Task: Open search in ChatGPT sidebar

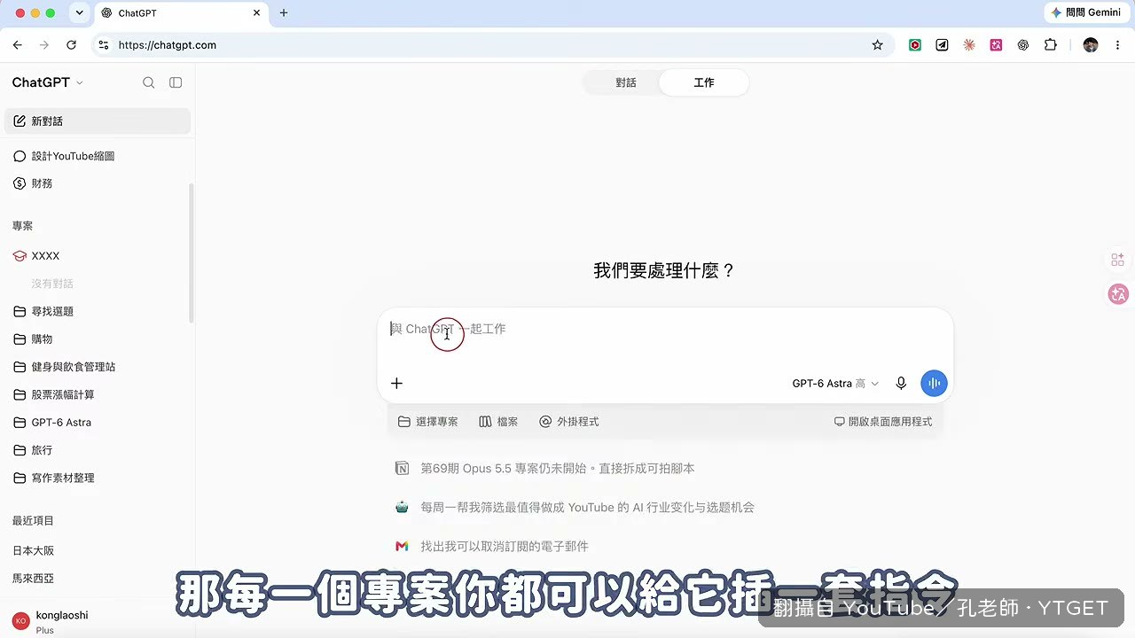Action: [x=149, y=82]
